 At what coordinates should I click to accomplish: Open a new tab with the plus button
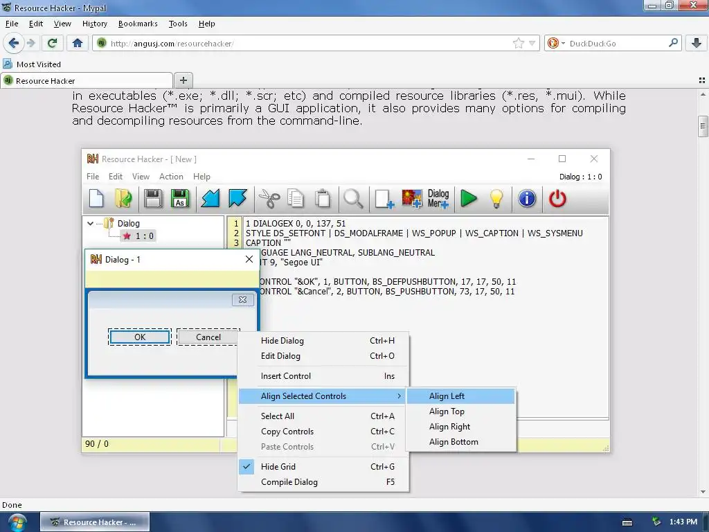pos(183,80)
